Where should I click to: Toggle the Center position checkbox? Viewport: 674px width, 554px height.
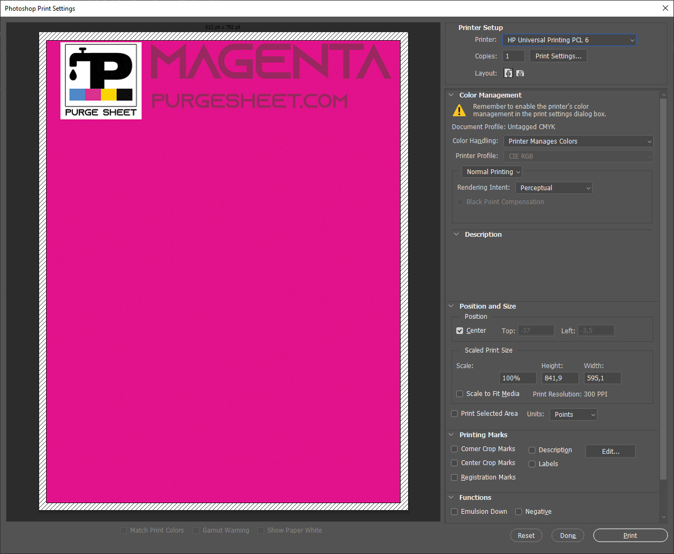[x=460, y=331]
